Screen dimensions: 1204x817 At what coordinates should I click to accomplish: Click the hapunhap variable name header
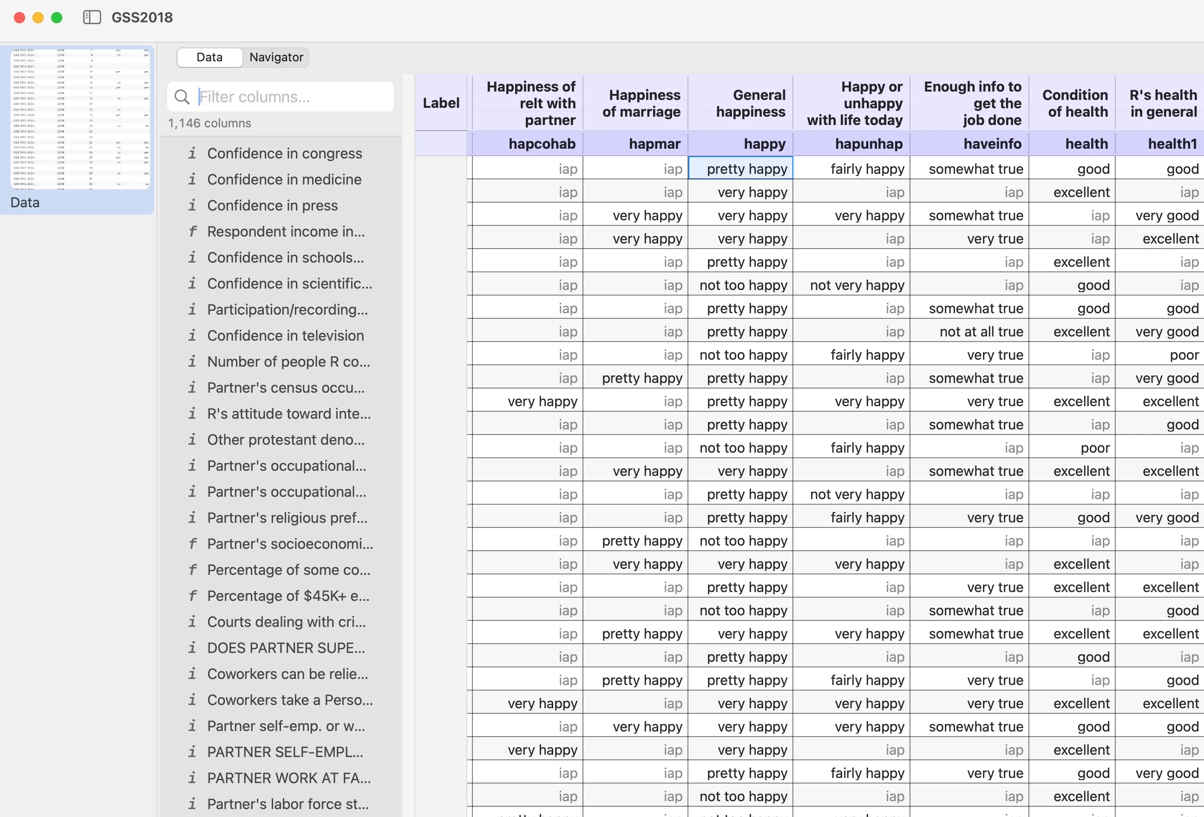coord(851,144)
